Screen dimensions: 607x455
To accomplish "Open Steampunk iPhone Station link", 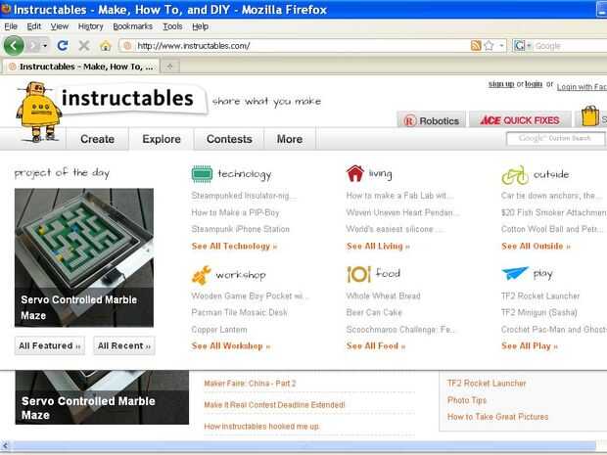I will pyautogui.click(x=240, y=229).
